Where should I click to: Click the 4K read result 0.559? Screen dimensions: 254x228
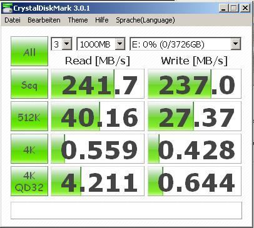98,149
